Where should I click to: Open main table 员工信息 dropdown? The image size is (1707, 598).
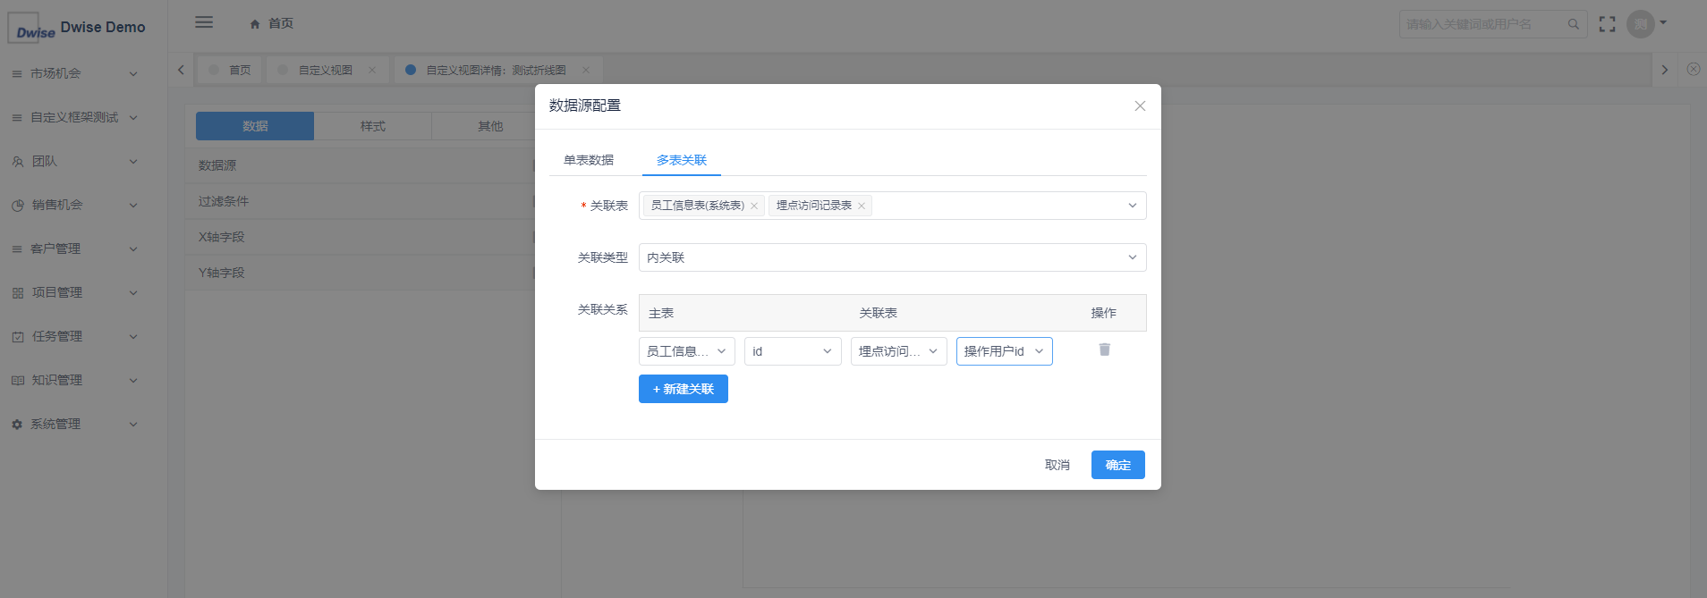pos(687,351)
